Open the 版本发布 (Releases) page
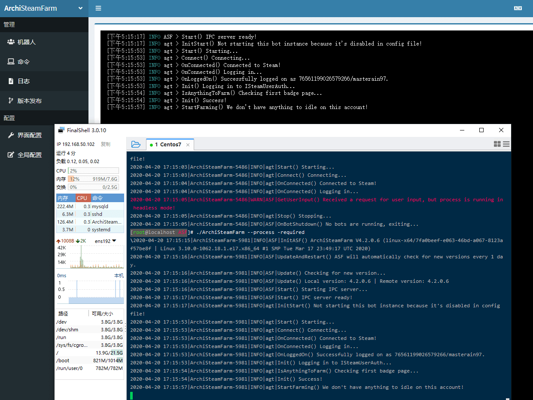 coord(29,101)
